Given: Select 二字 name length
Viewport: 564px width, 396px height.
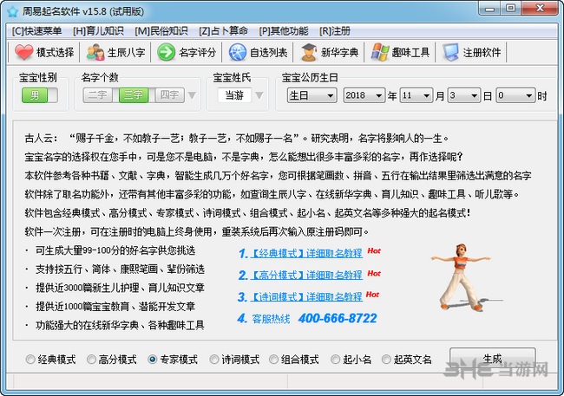Looking at the screenshot, I should 97,95.
